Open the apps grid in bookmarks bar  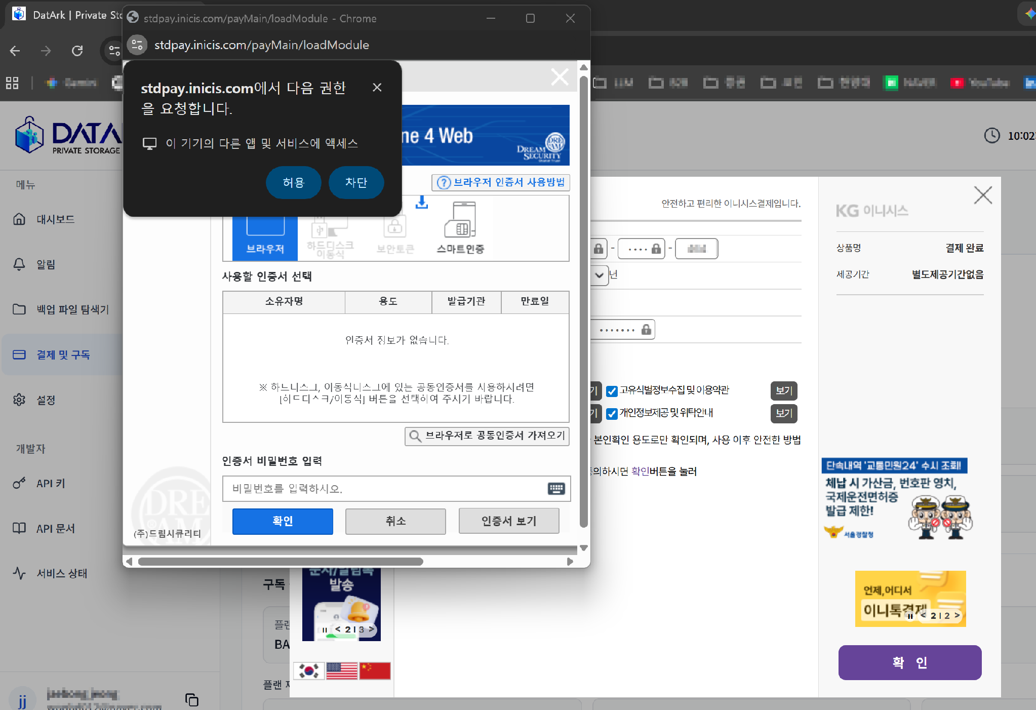12,83
